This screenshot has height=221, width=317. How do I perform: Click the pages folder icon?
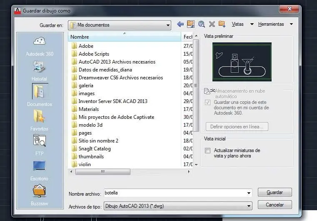click(x=74, y=133)
